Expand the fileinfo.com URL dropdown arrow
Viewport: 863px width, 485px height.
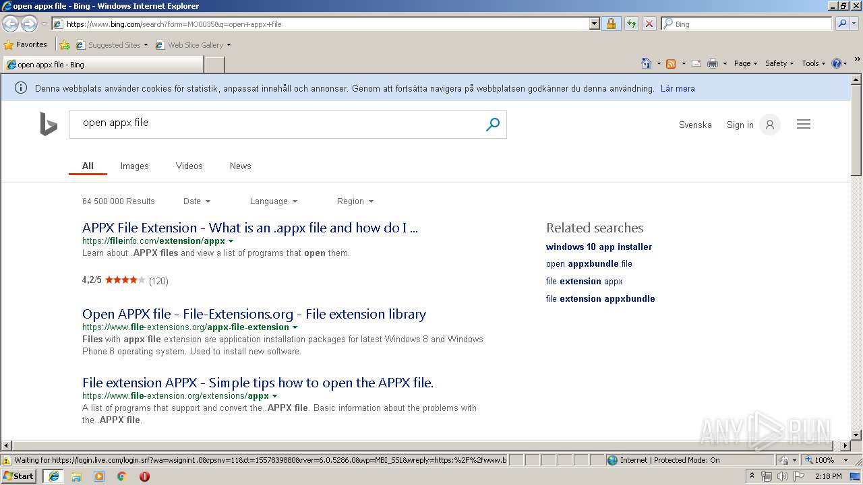point(231,241)
